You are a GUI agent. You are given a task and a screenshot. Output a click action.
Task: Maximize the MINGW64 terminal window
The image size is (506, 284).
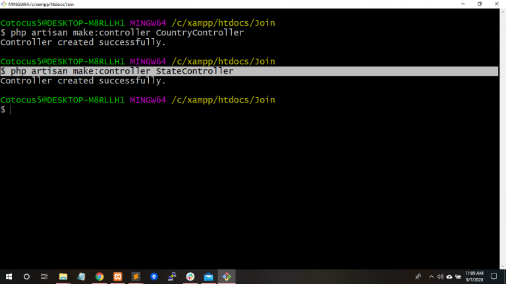coord(479,4)
